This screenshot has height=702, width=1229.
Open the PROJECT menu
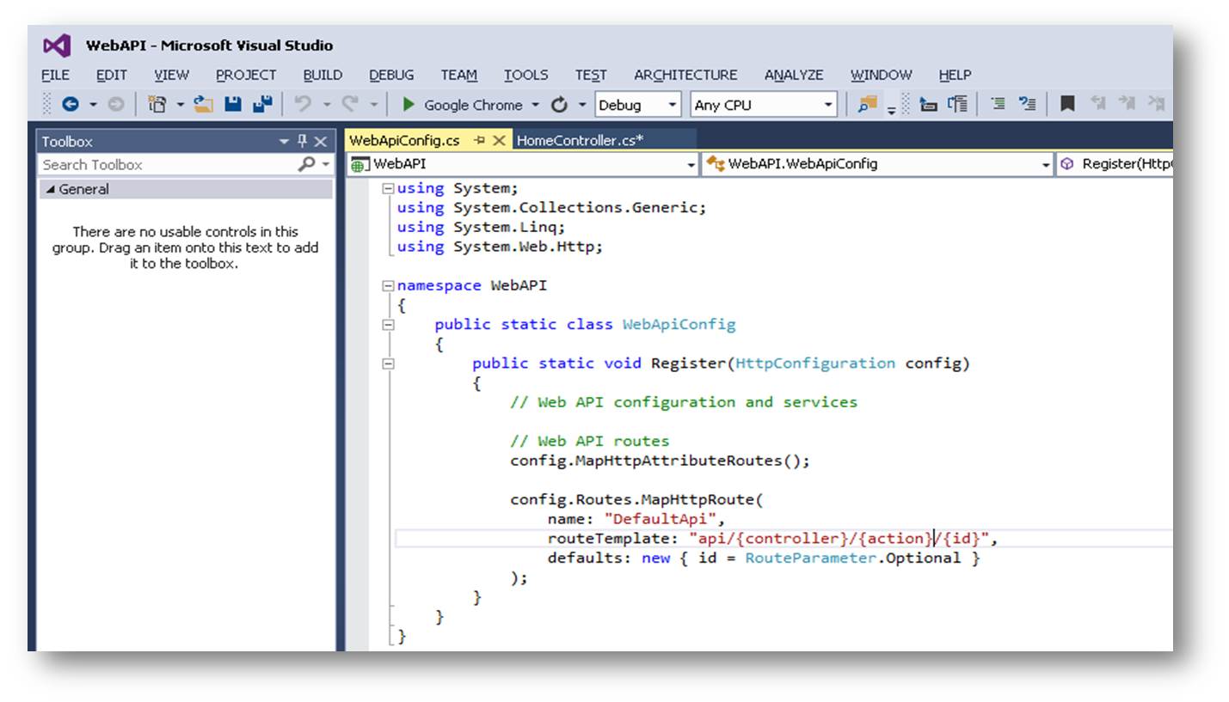click(246, 75)
